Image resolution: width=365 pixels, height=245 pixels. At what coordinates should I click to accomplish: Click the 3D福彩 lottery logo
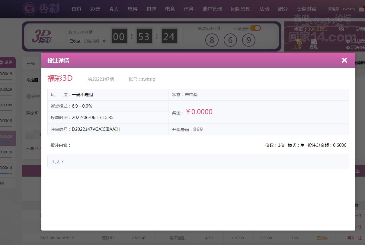42,36
